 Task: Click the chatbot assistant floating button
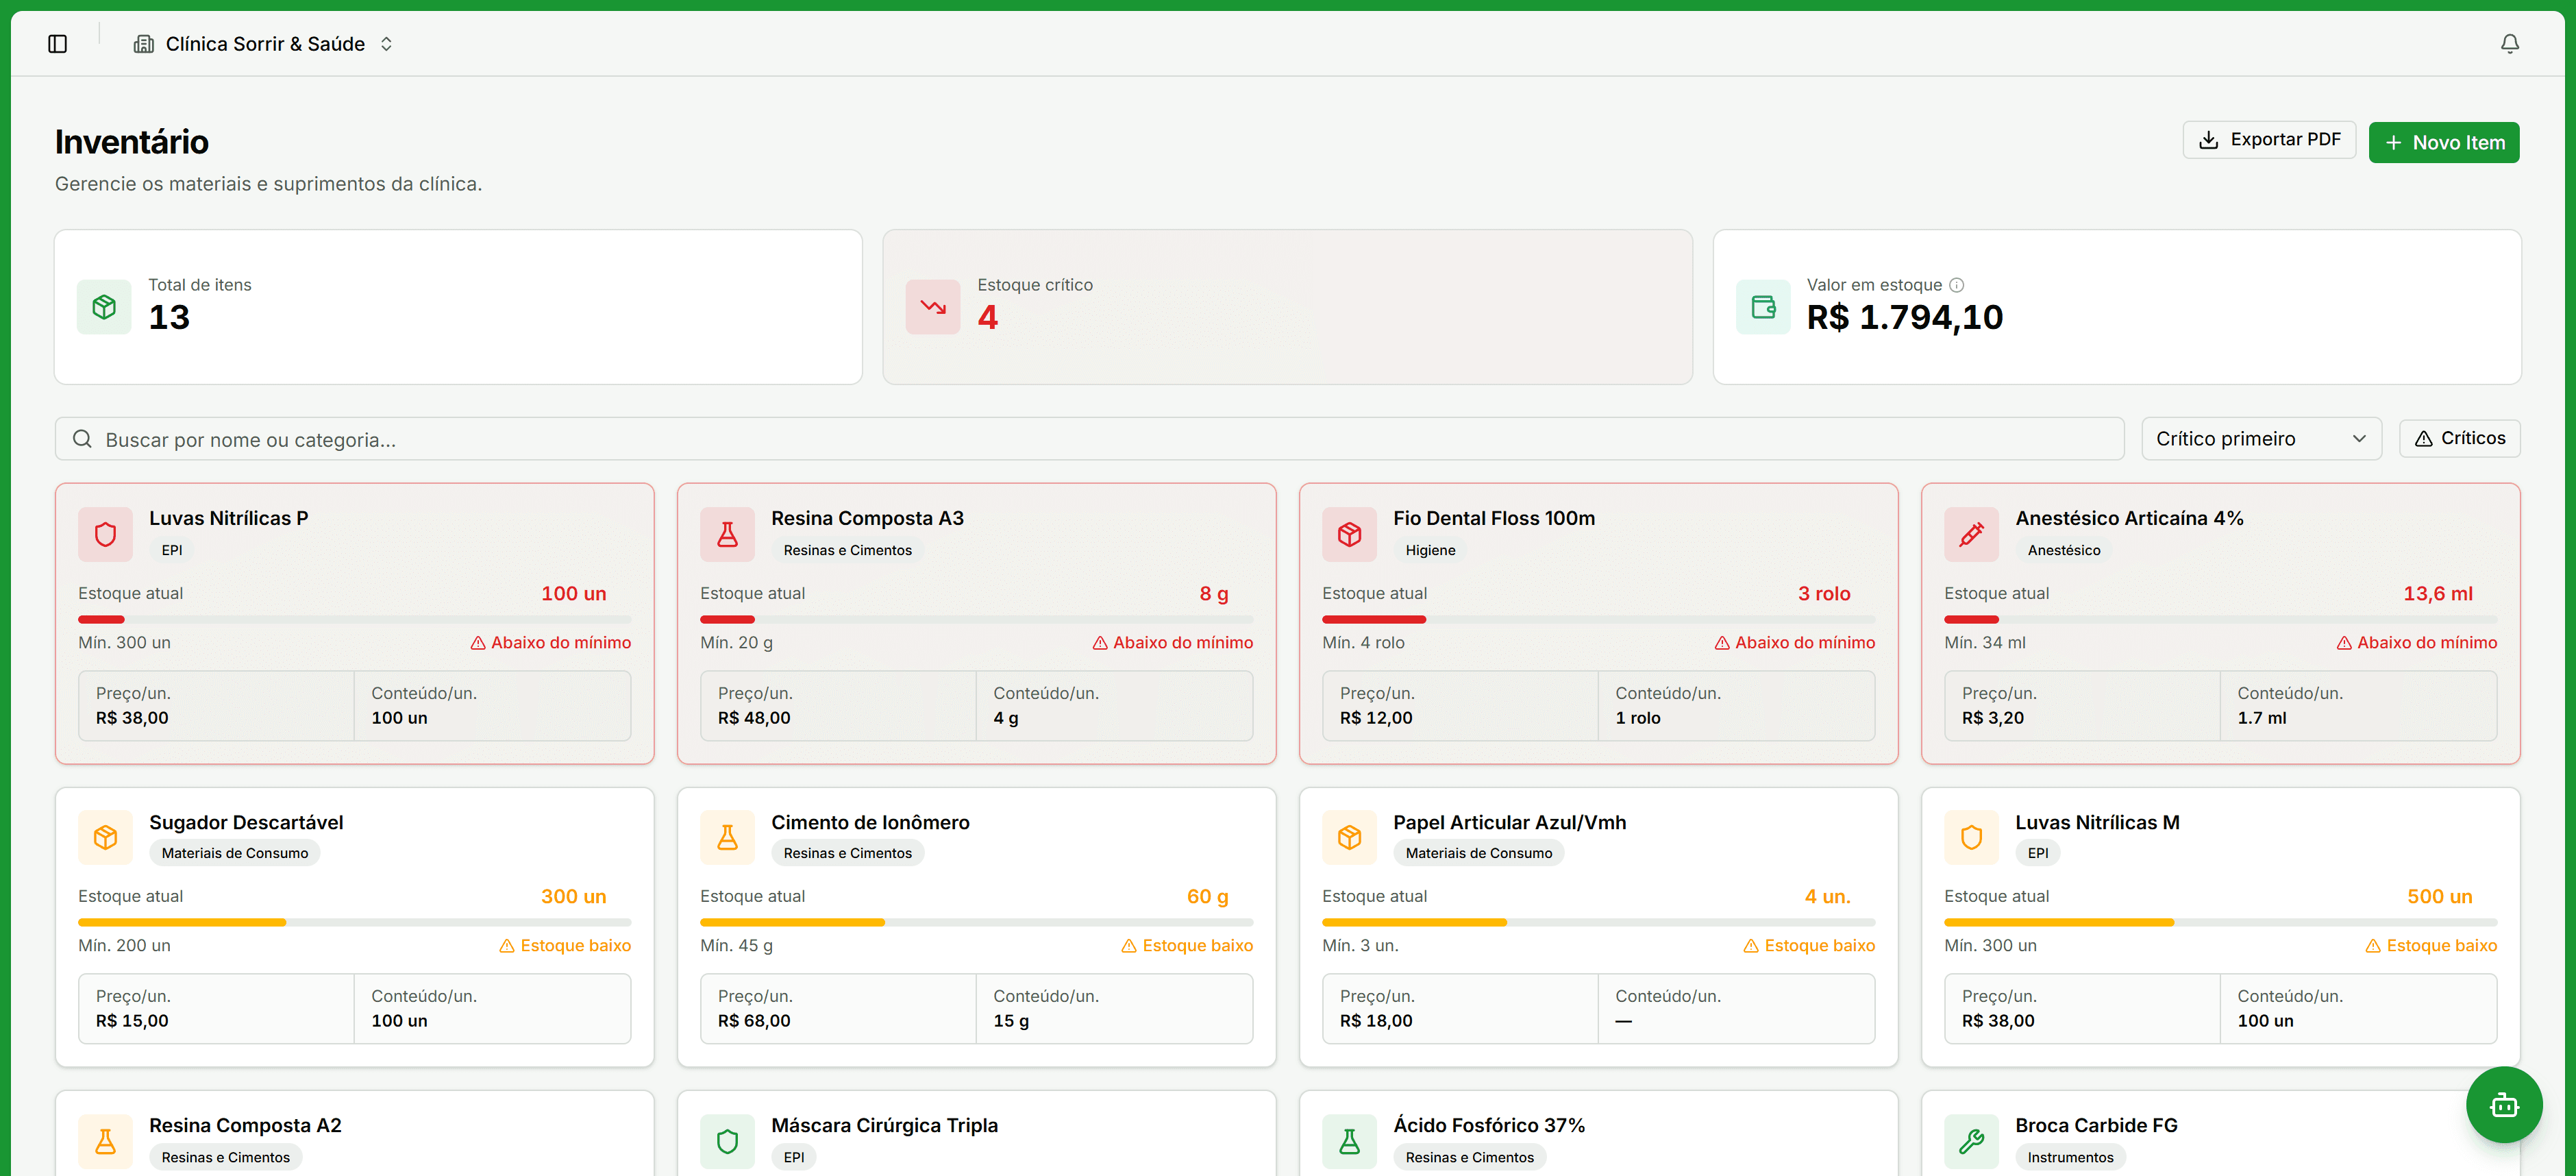click(2503, 1104)
